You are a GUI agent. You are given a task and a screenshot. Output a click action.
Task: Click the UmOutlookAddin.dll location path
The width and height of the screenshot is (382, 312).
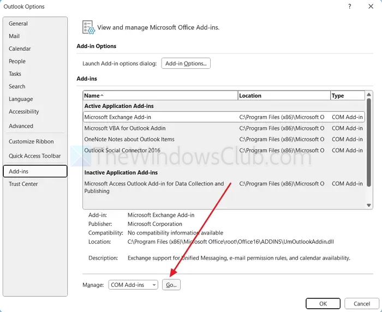pyautogui.click(x=230, y=242)
